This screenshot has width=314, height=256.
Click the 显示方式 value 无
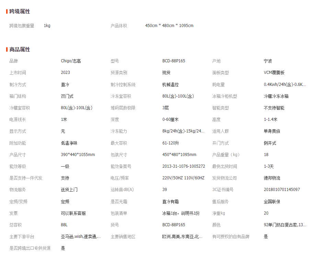tap(63, 131)
